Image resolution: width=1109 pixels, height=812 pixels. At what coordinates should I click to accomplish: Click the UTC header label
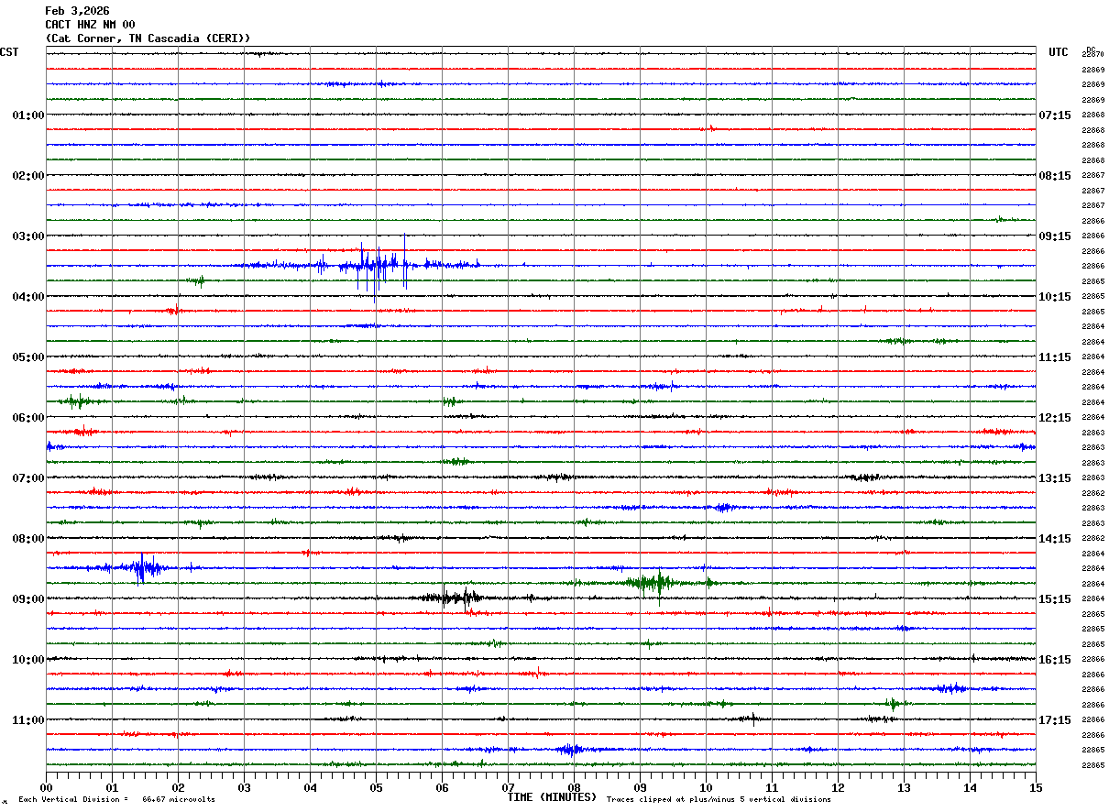click(x=1058, y=52)
